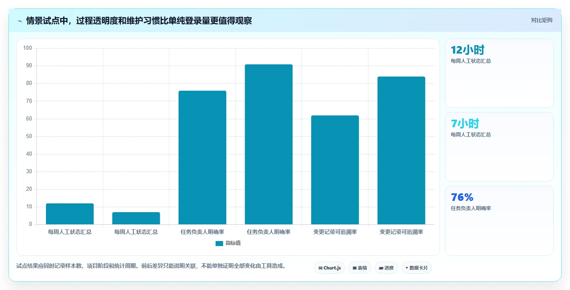Click x-axis label 每周人工状态汇总 under the 7 bar
Screen dimensions: 570x290
click(136, 232)
